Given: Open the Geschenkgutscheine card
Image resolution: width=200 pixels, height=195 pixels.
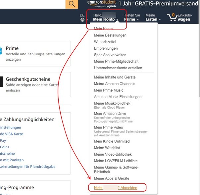Looking at the screenshot, I should coord(35,84).
